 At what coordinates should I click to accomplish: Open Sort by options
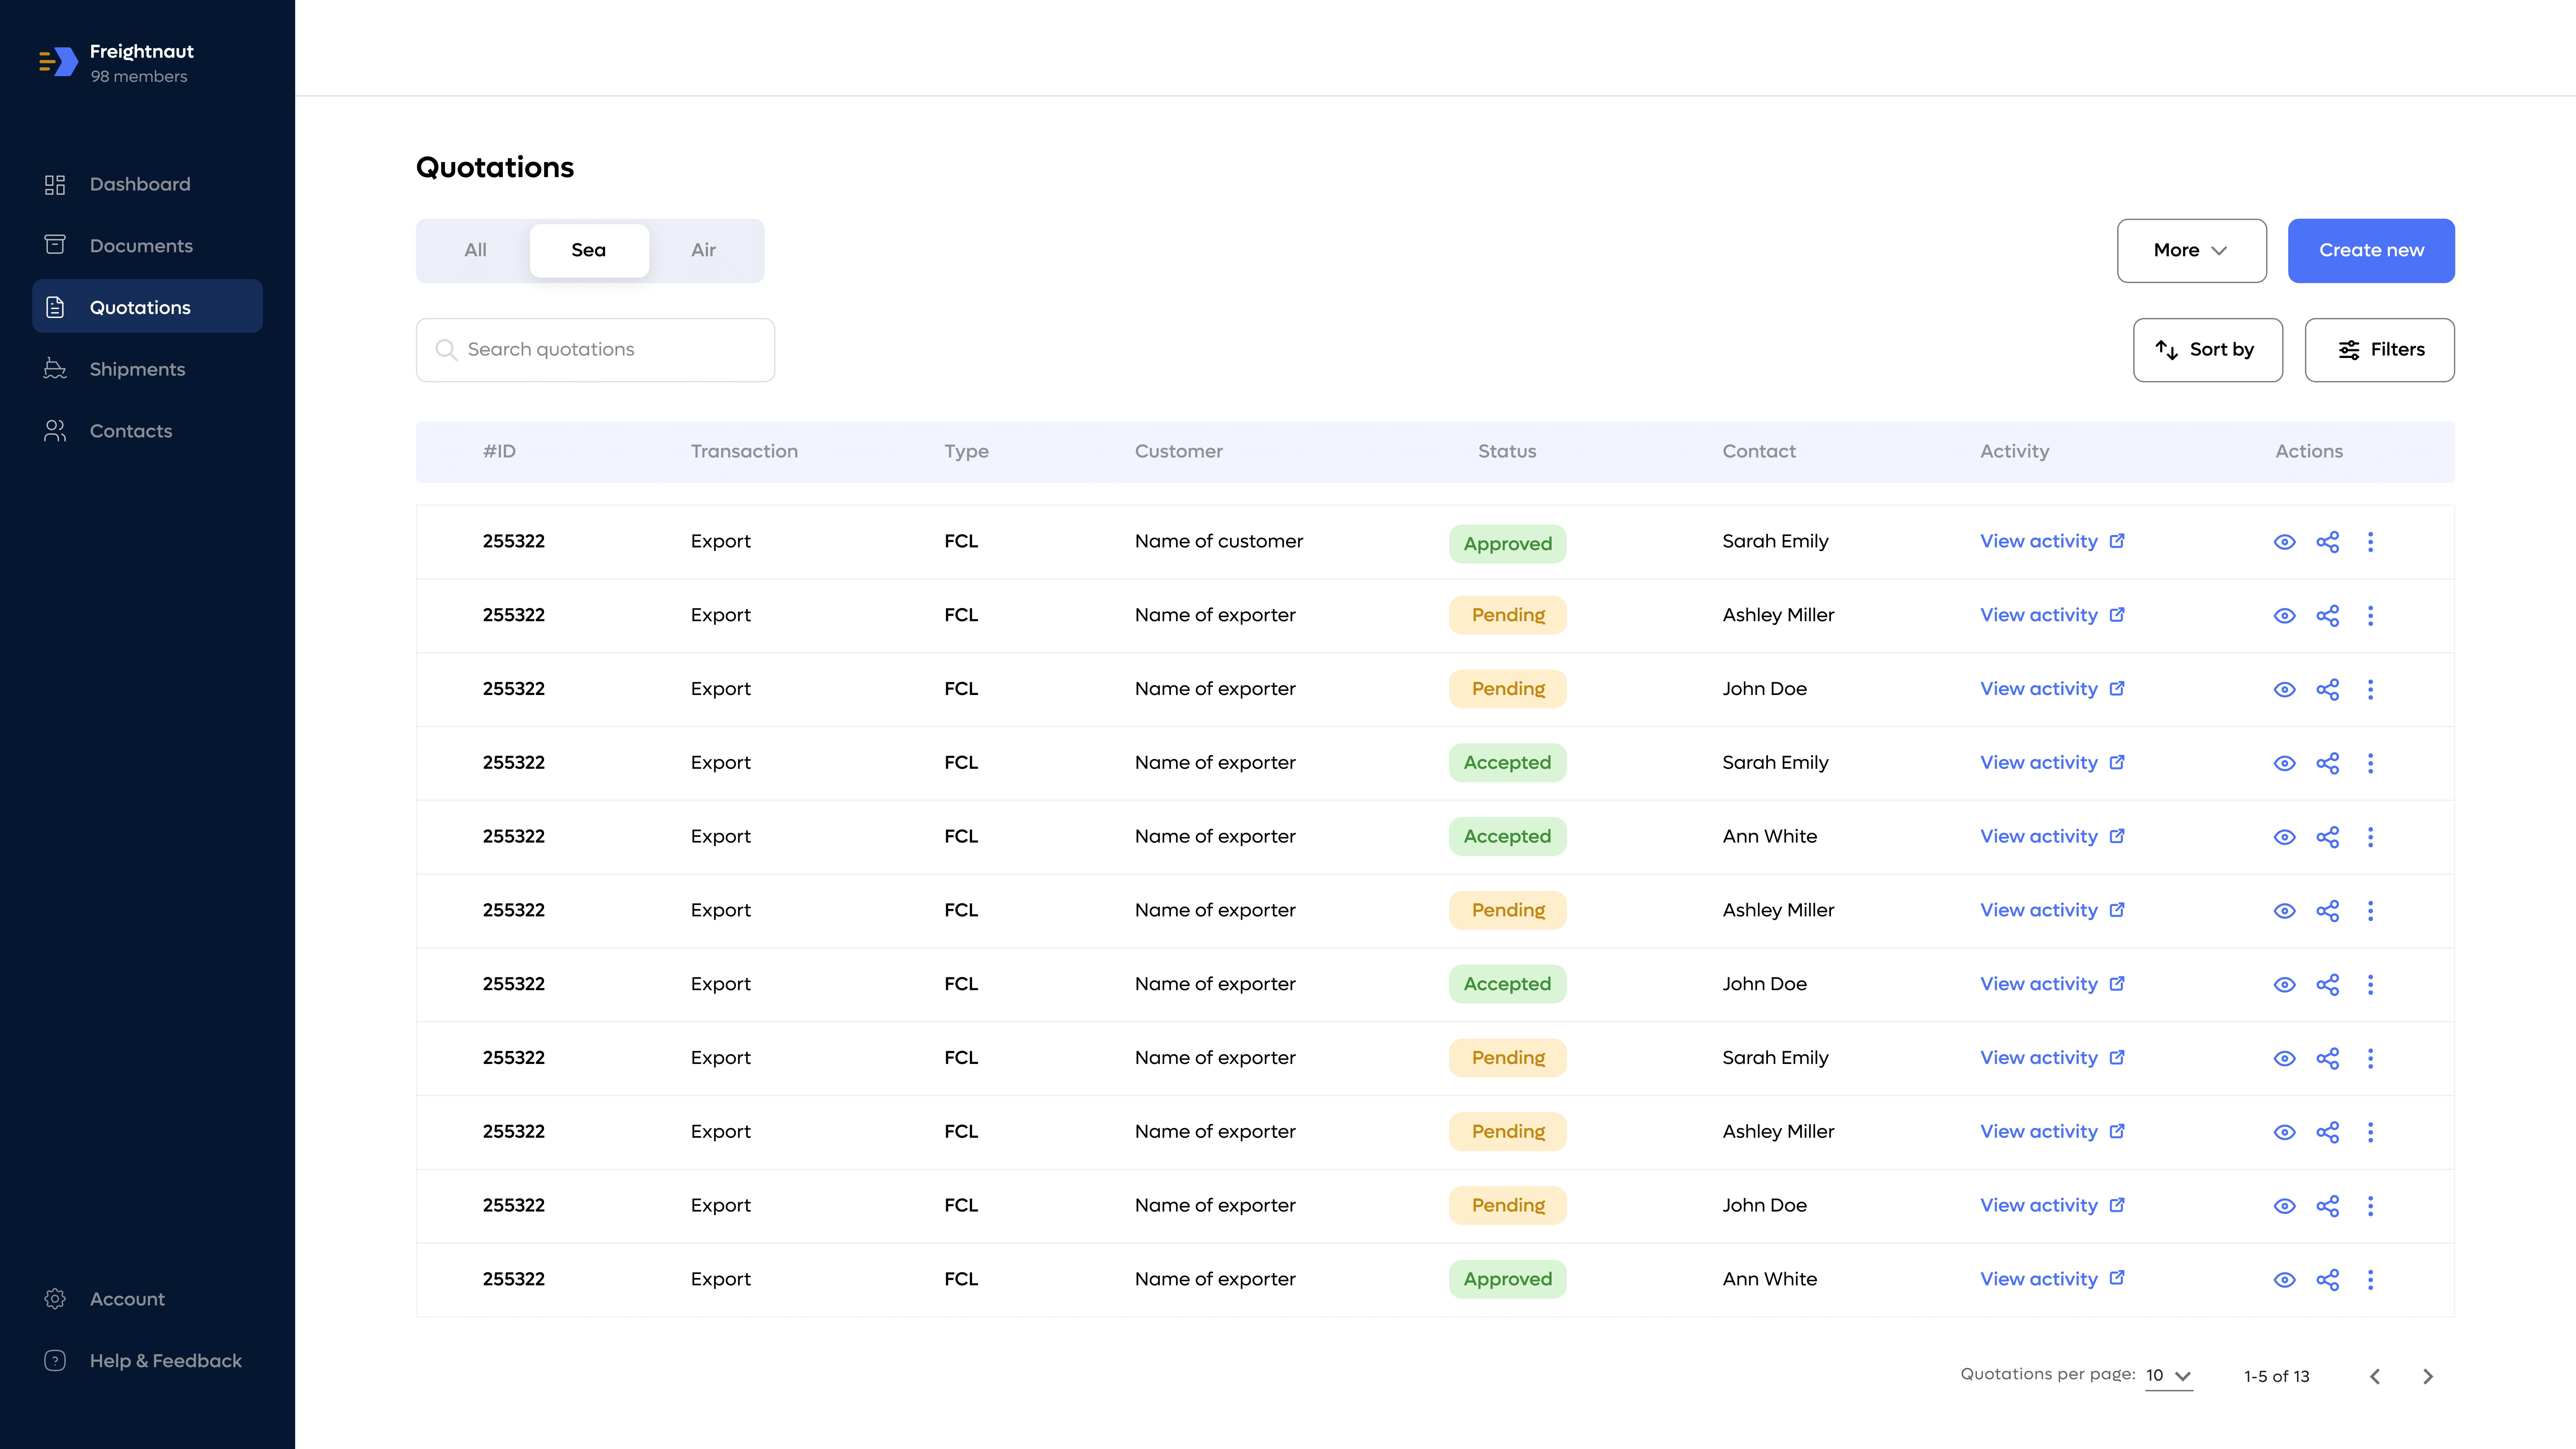click(2207, 349)
